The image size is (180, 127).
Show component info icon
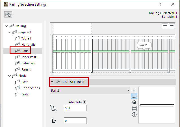coord(134,115)
